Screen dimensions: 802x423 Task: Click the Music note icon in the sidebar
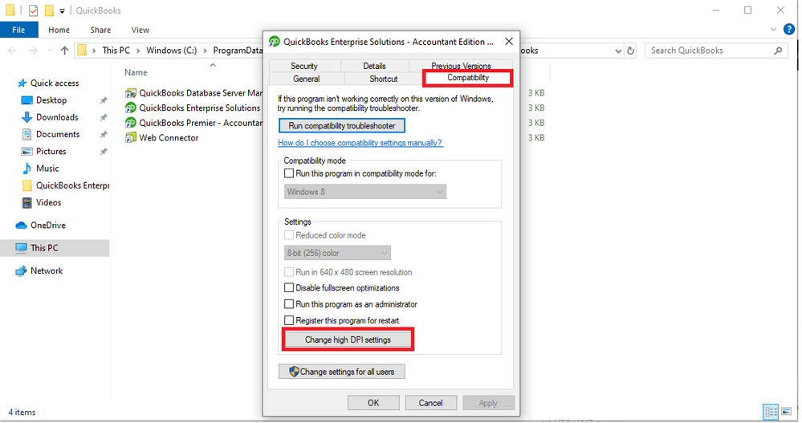(26, 169)
